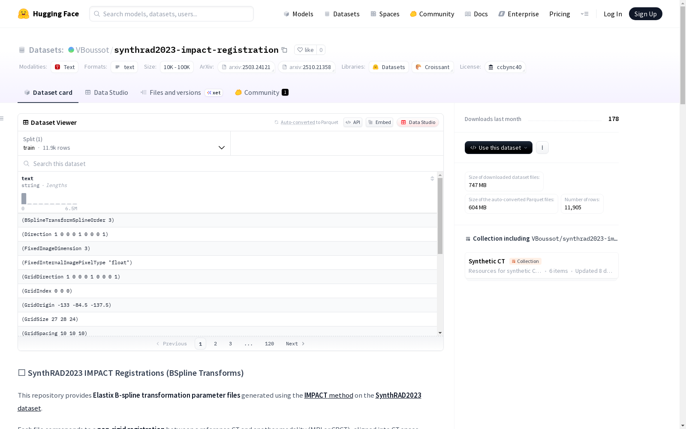Click the Search this dataset field

pos(231,163)
